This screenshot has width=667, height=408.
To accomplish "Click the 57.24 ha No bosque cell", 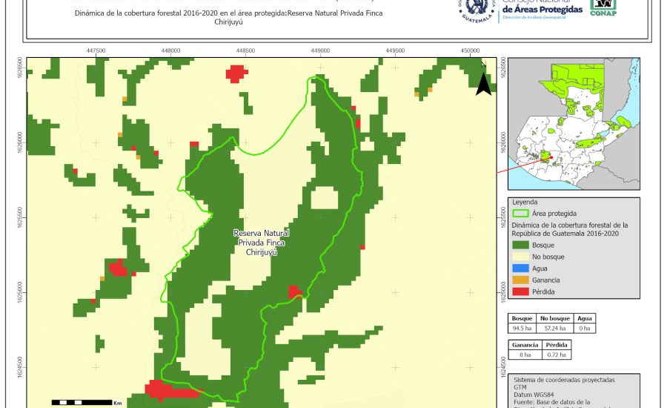I will [554, 328].
